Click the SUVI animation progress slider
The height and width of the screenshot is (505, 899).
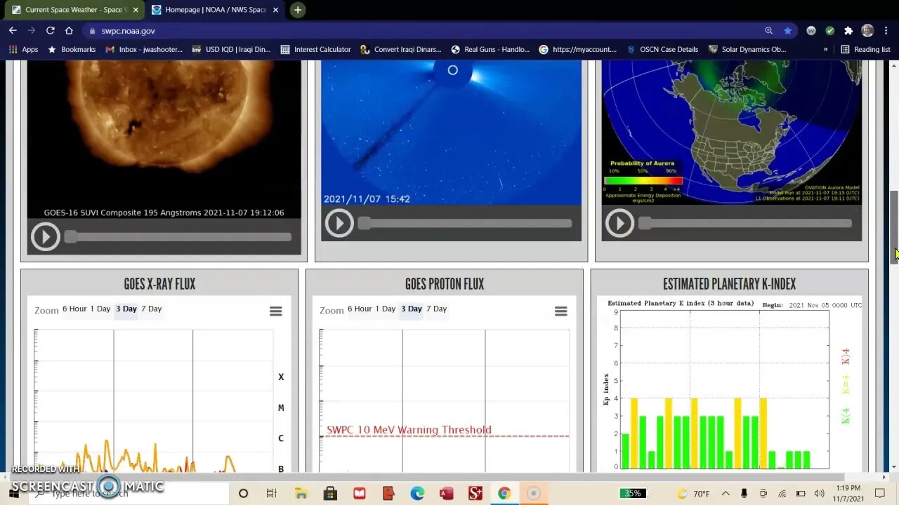point(178,237)
